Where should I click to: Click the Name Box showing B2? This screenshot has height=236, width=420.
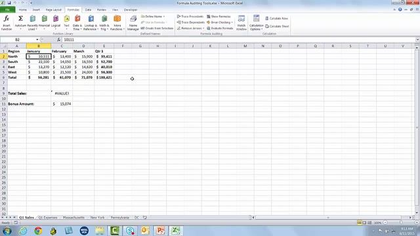tap(18, 39)
